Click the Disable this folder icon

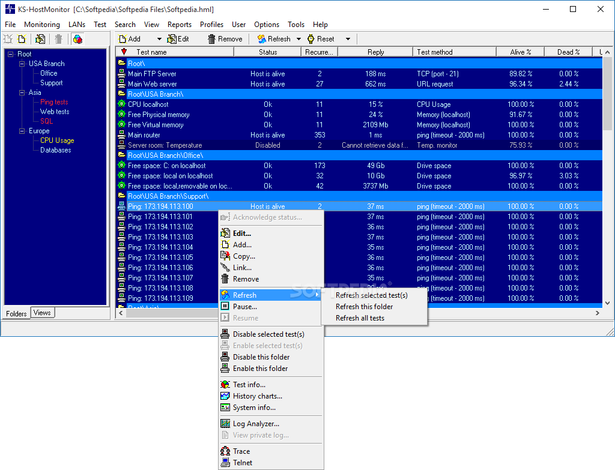coord(225,357)
